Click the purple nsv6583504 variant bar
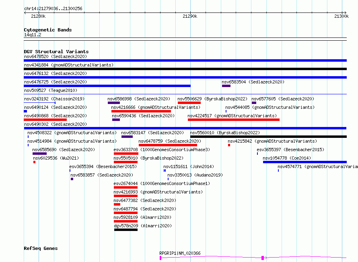This screenshot has width=358, height=262. coord(226,86)
